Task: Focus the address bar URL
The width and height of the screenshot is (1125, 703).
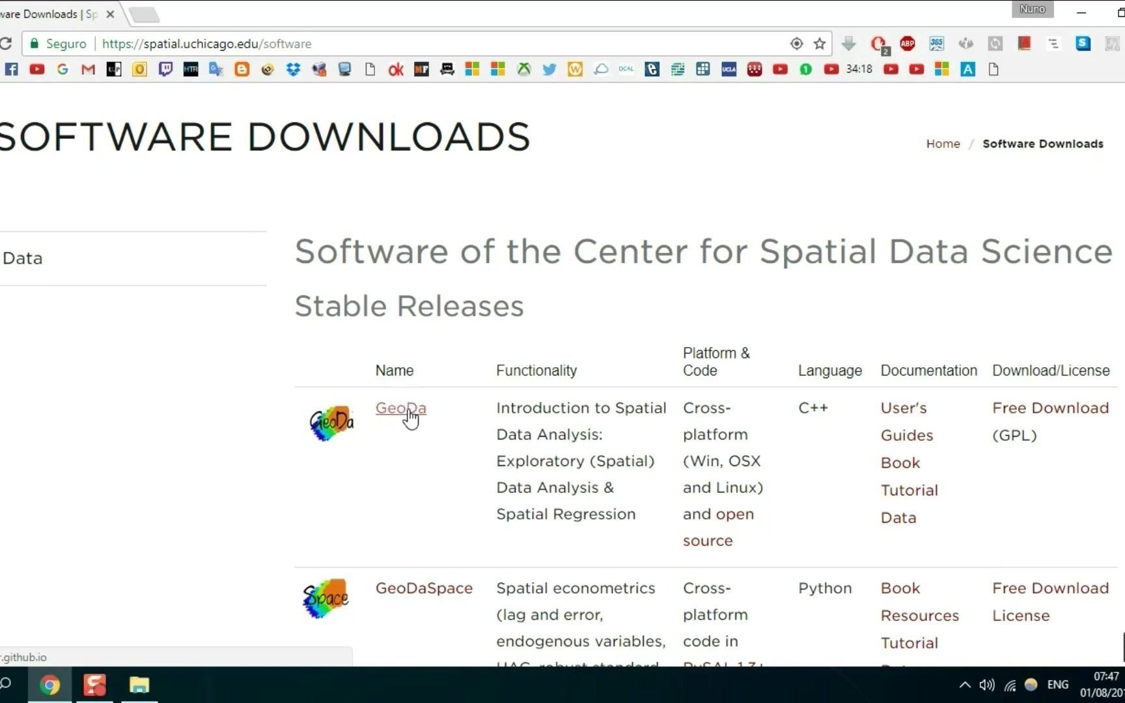Action: pyautogui.click(x=206, y=44)
